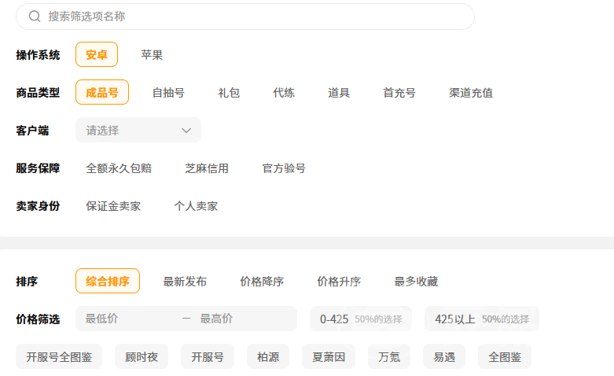The image size is (614, 376).
Task: Toggle 全额永久包赔 service guarantee
Action: (x=119, y=168)
